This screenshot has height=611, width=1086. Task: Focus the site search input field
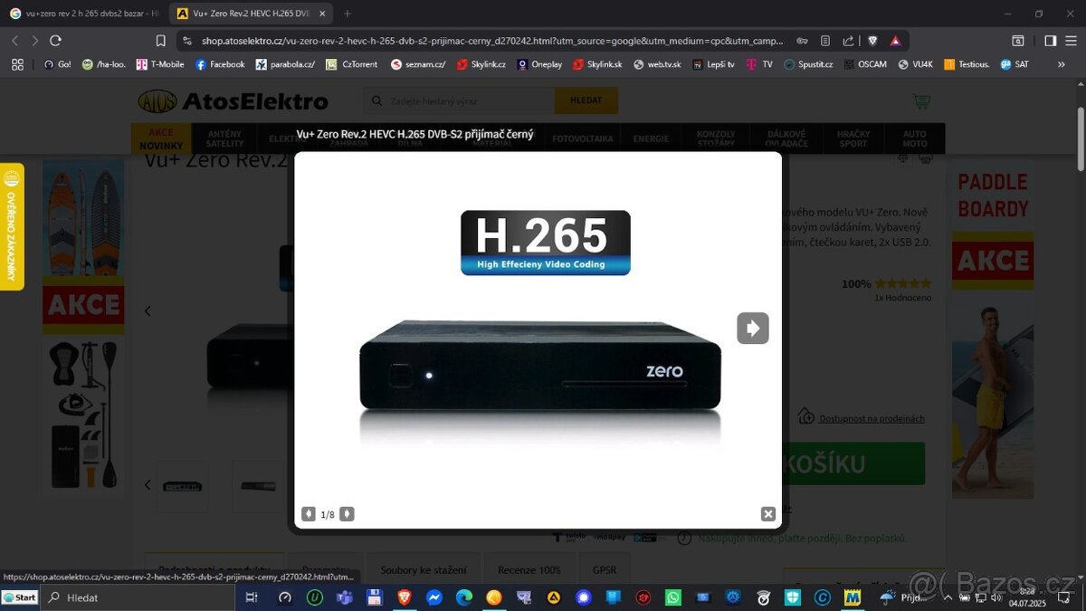[x=459, y=100]
